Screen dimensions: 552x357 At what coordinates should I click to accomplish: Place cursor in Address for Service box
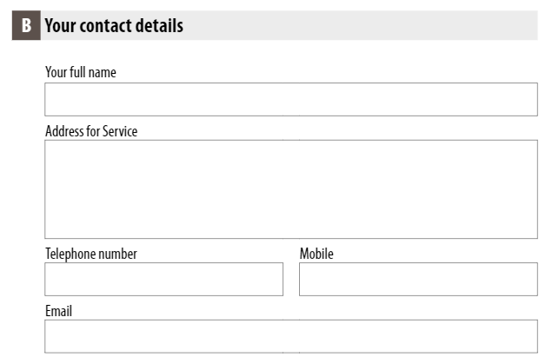pos(291,189)
